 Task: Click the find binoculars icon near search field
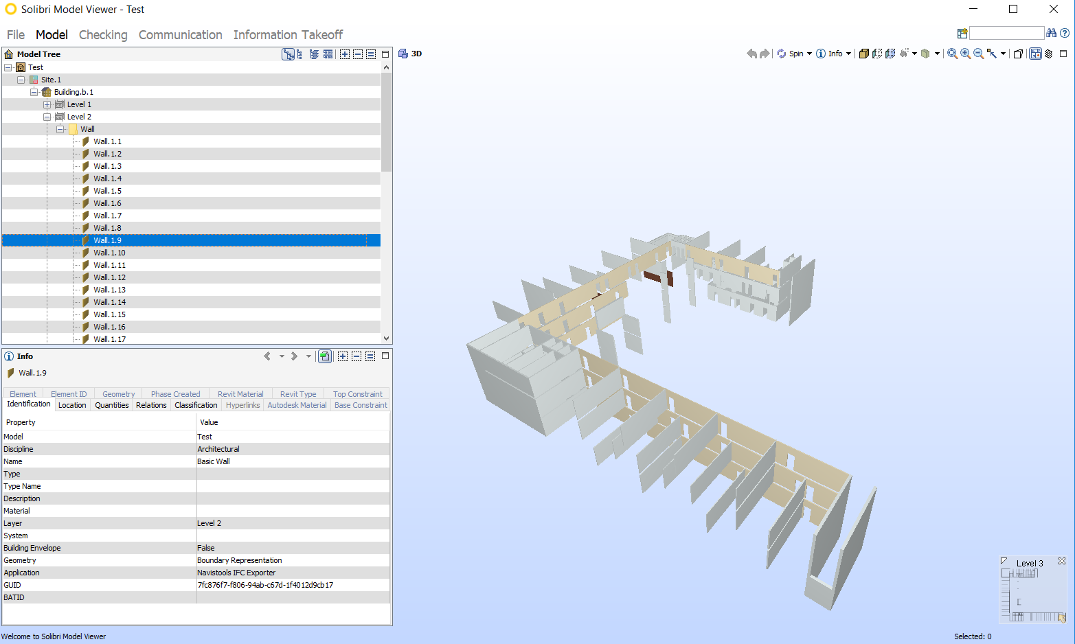1052,32
